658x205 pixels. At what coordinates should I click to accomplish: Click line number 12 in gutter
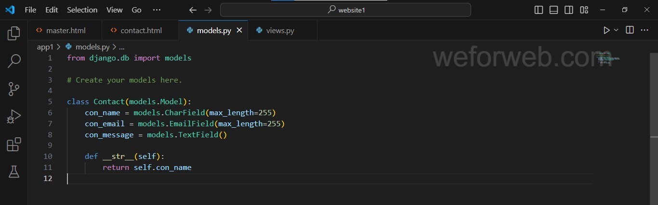pyautogui.click(x=48, y=179)
